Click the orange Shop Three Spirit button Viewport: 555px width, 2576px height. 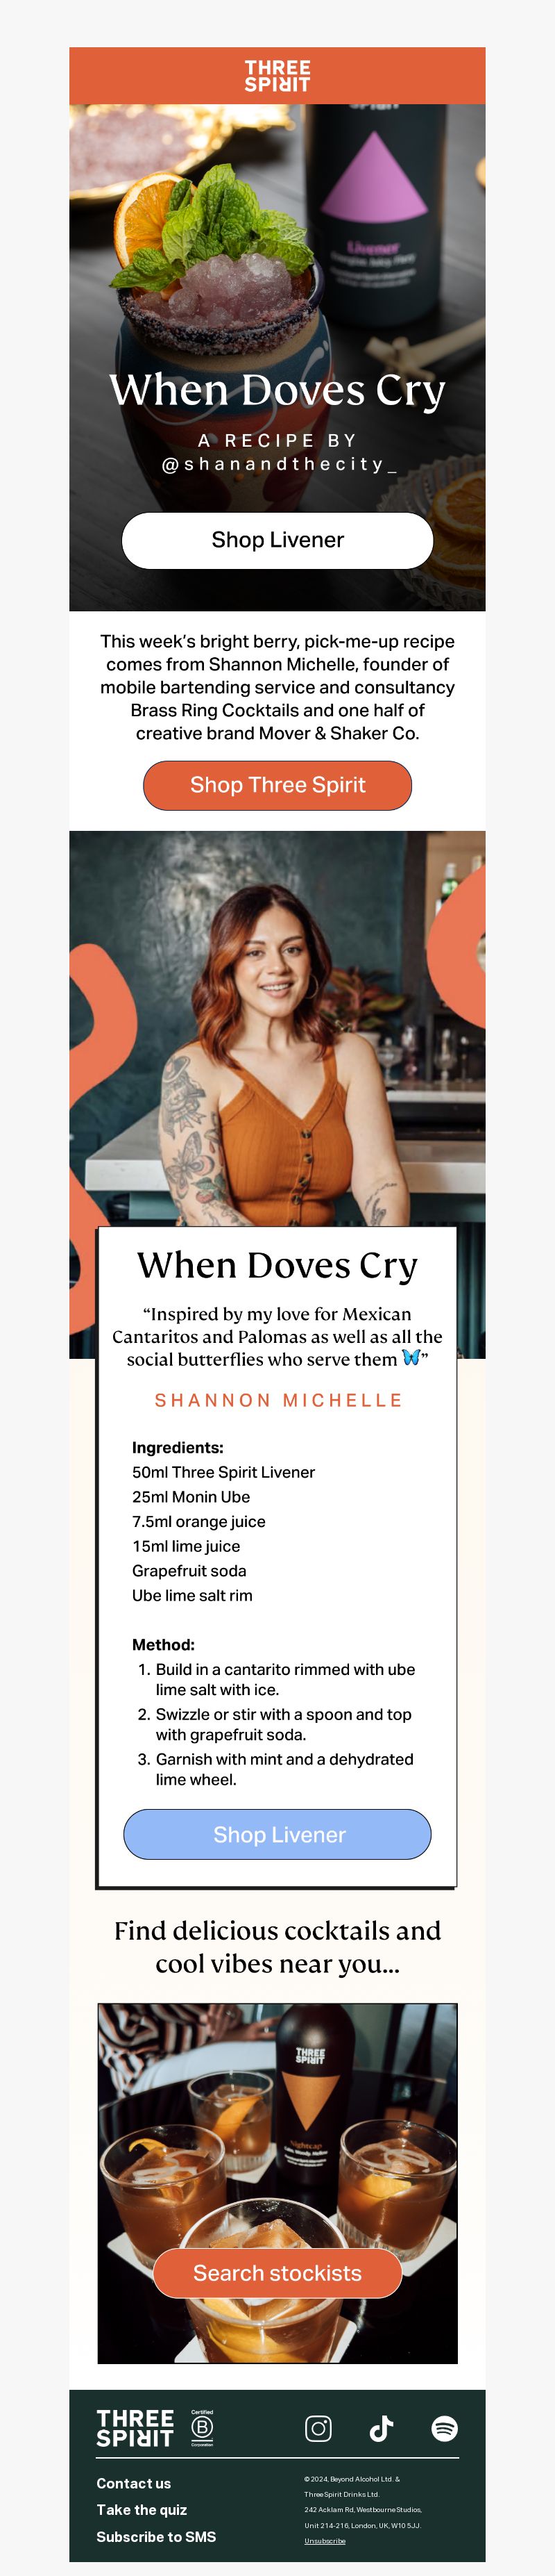pyautogui.click(x=277, y=785)
